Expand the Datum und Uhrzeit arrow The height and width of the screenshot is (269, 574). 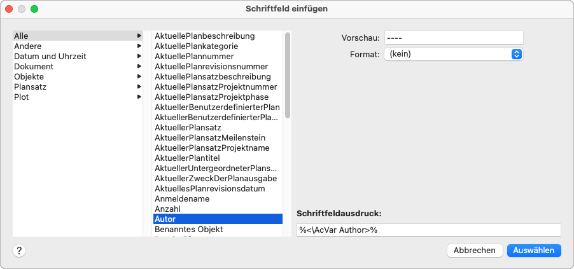click(x=139, y=57)
